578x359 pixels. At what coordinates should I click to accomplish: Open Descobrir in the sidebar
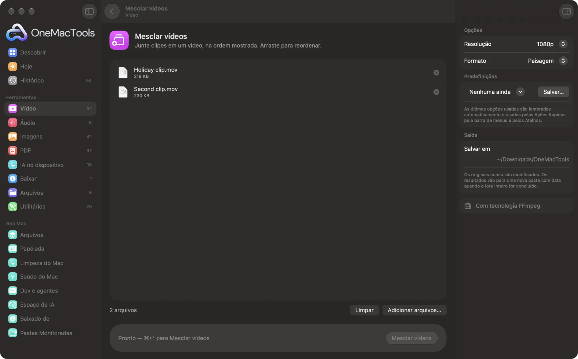tap(50, 52)
